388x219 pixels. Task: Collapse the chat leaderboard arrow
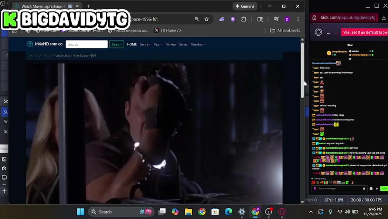(x=350, y=59)
